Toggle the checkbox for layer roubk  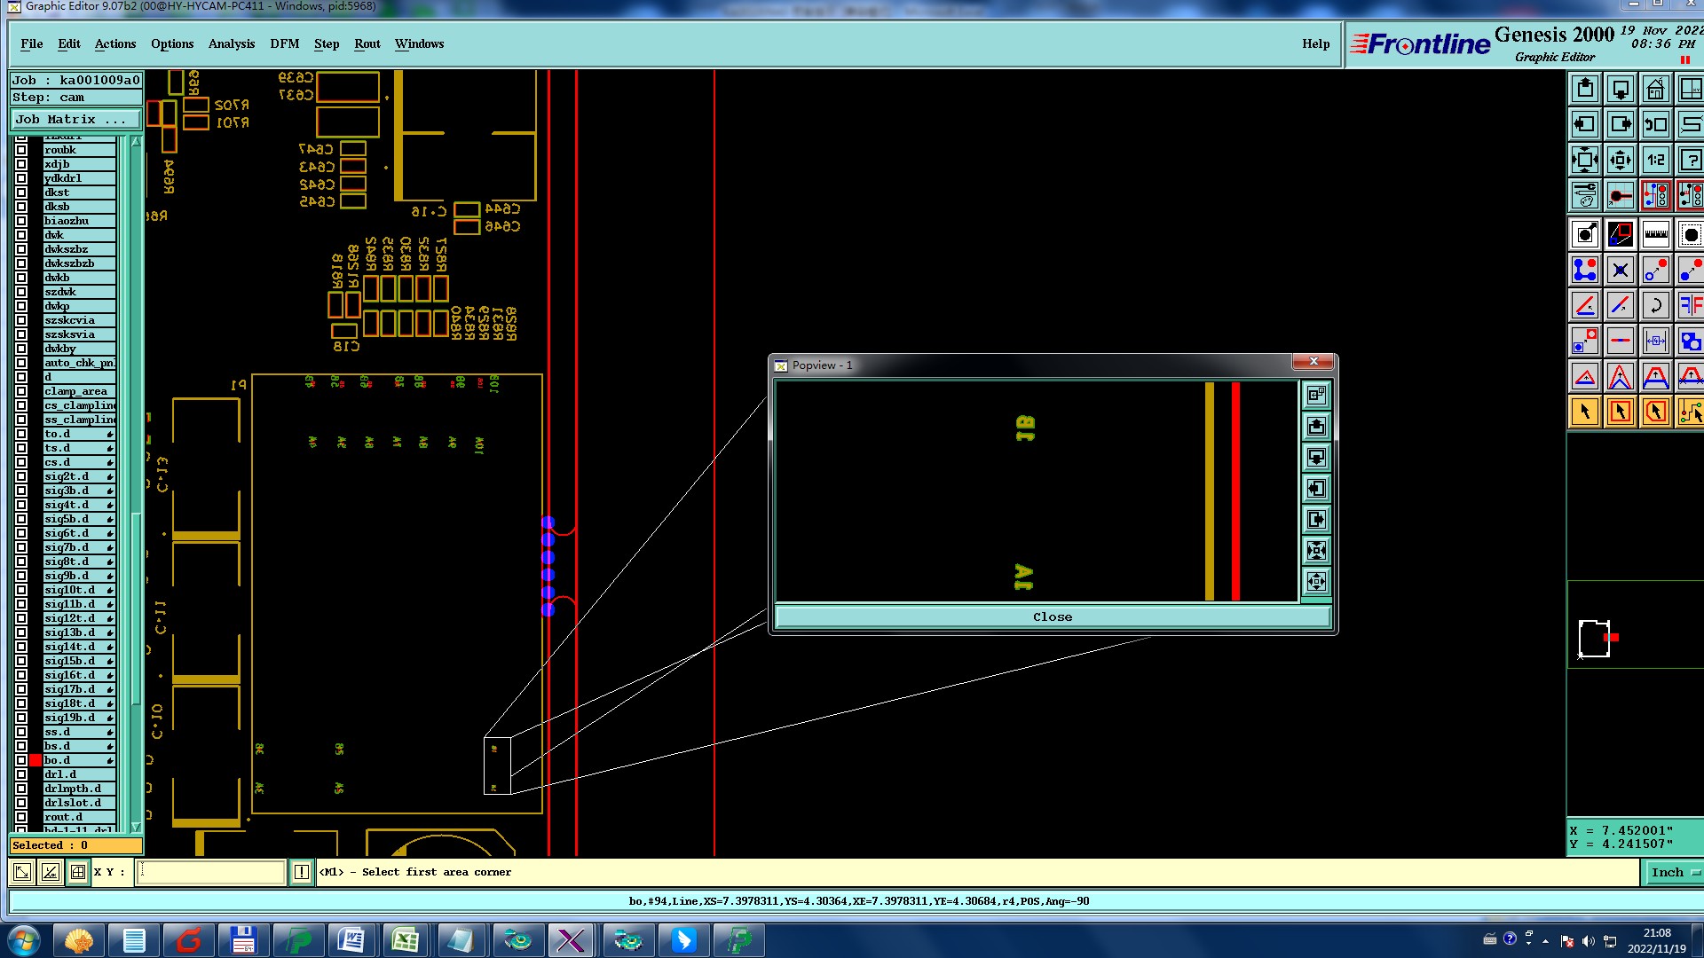click(21, 150)
